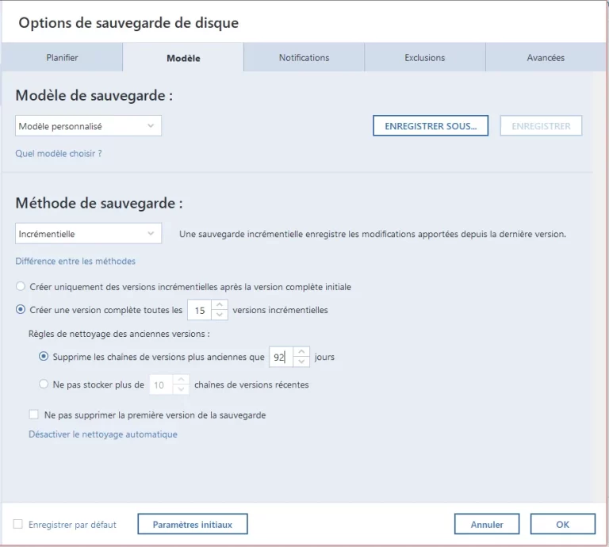609x547 pixels.
Task: Decrease recent version chains count below 10
Action: (x=181, y=390)
